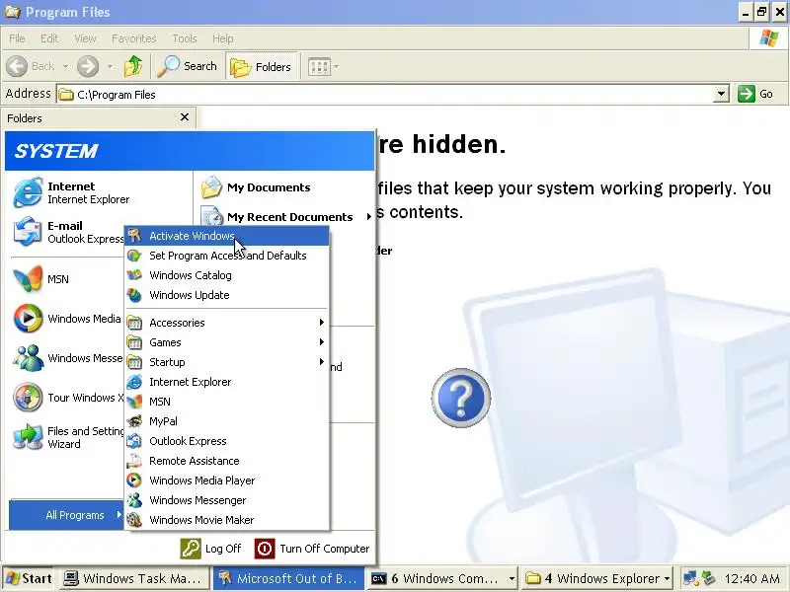Select Windows Media Player pinned entry
This screenshot has width=790, height=592.
[x=67, y=318]
